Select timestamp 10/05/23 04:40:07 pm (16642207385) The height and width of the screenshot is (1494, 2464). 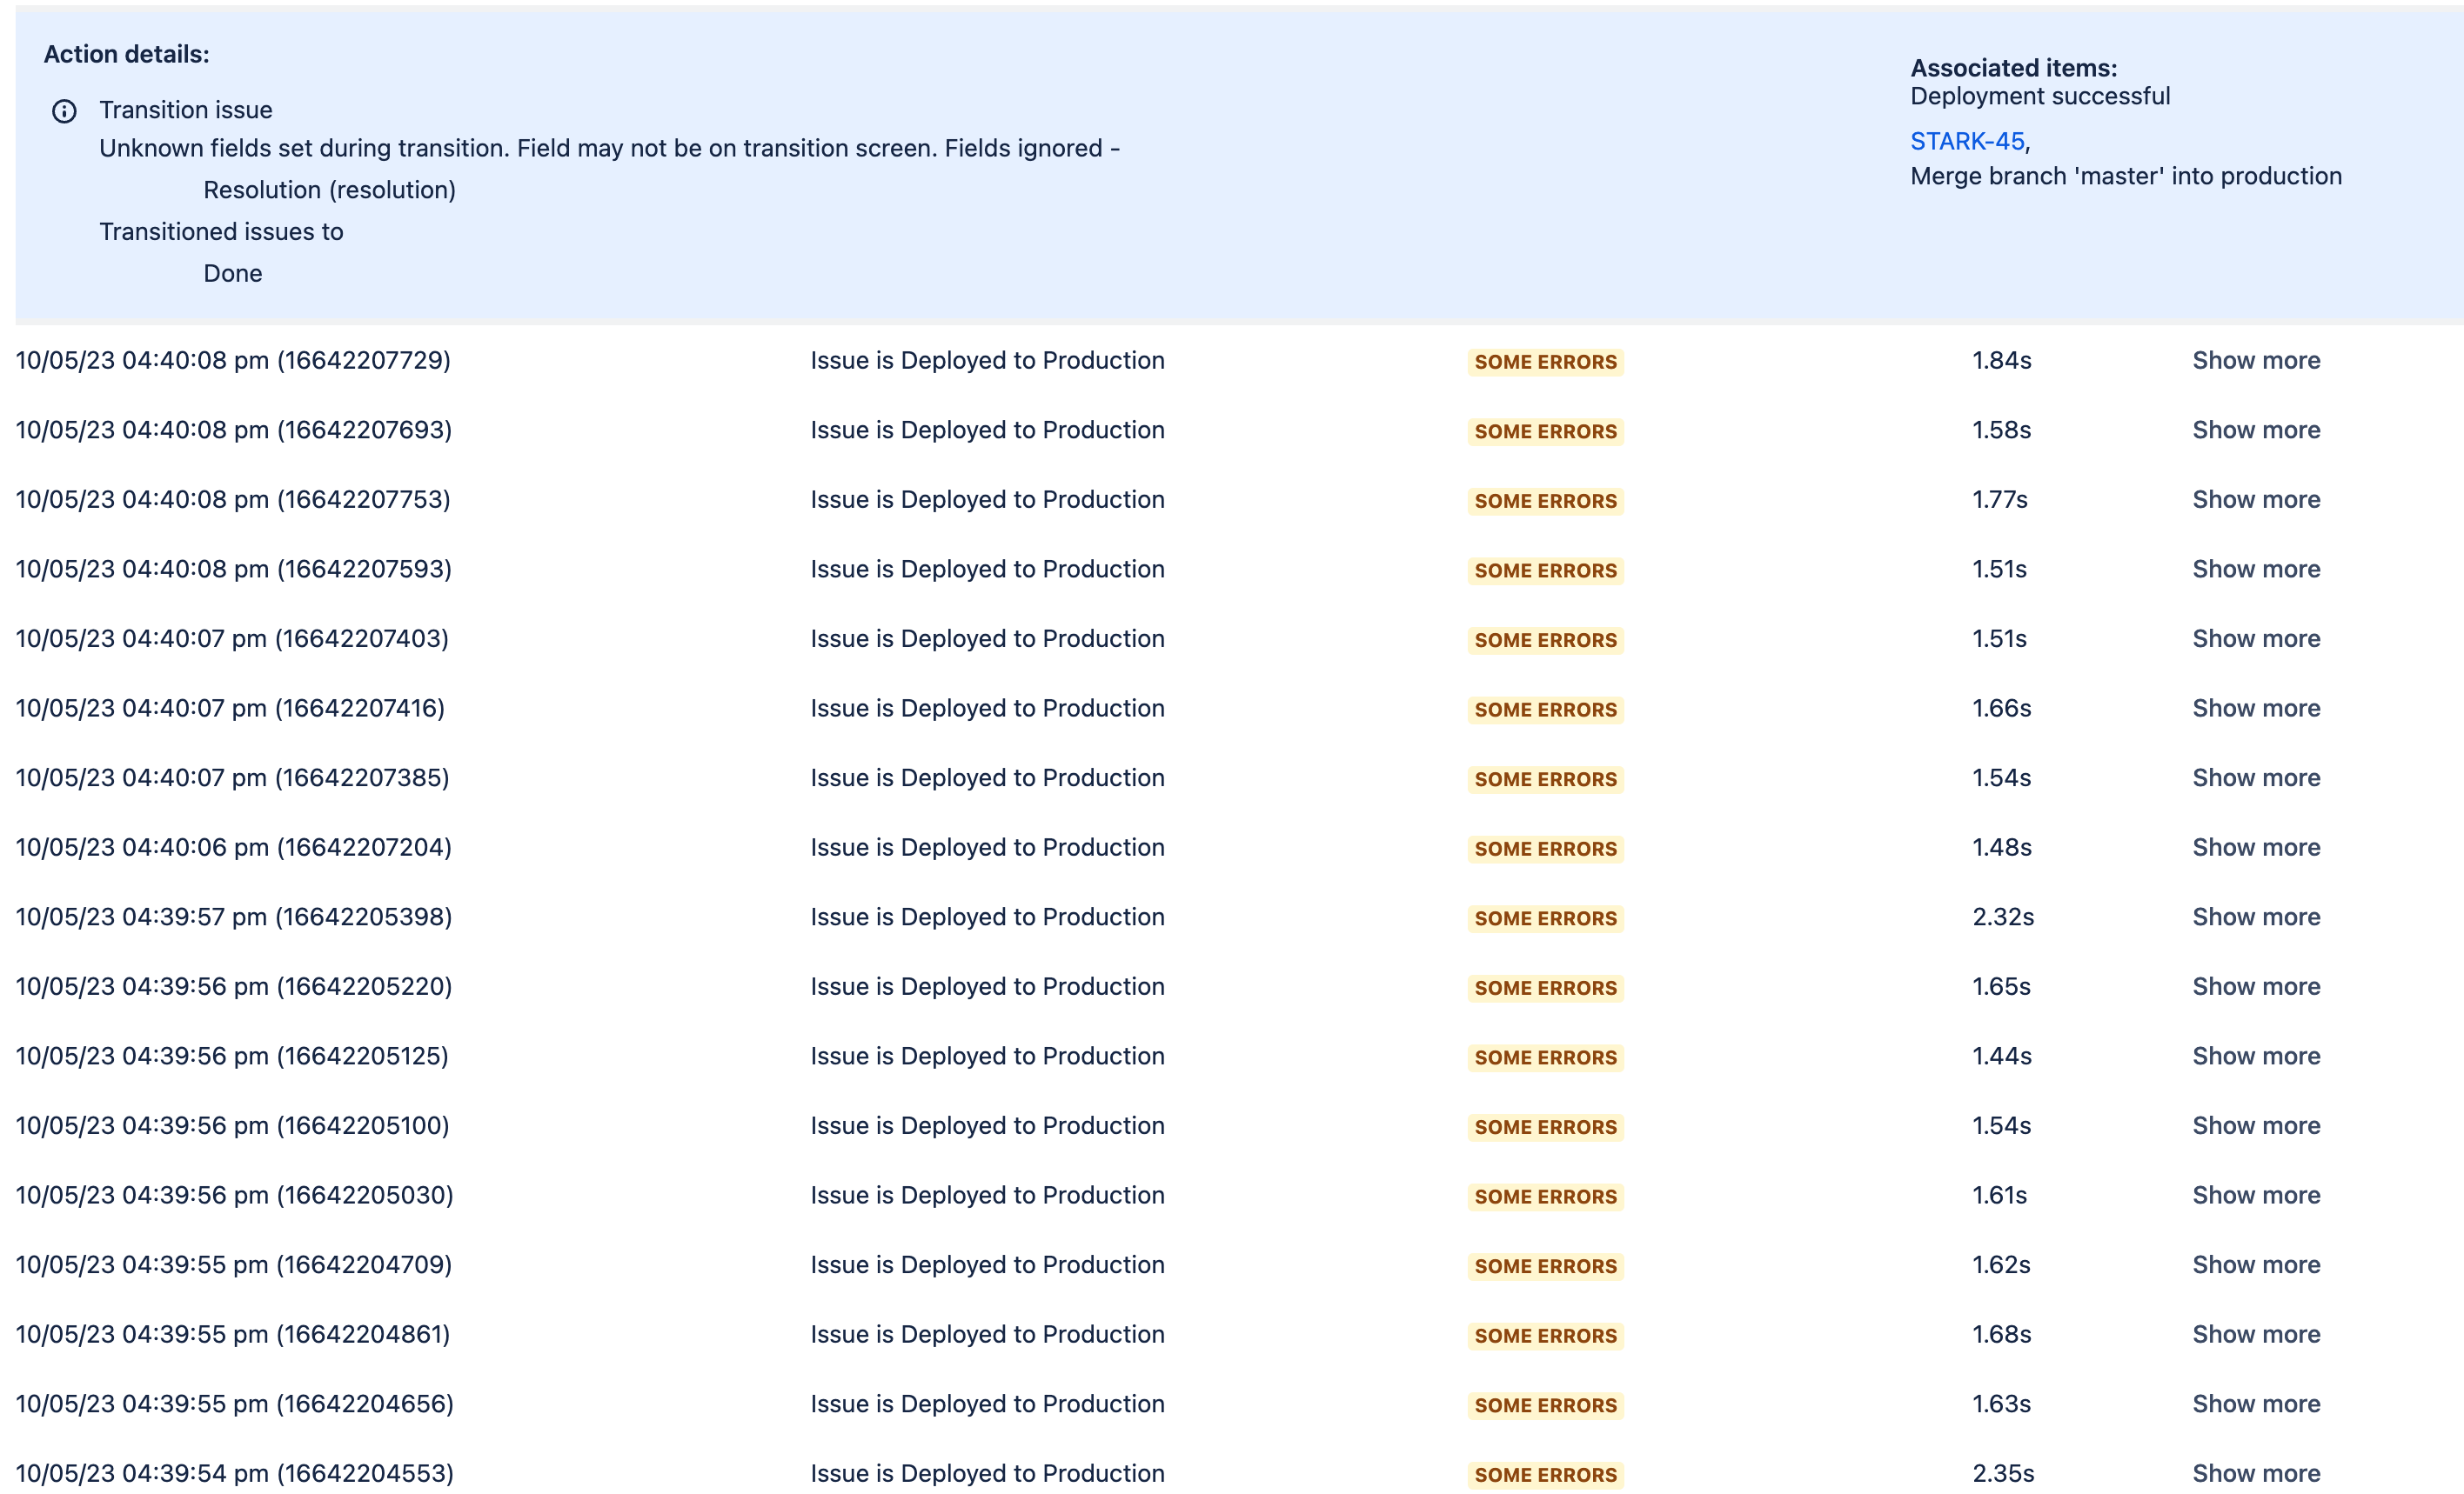pyautogui.click(x=232, y=777)
